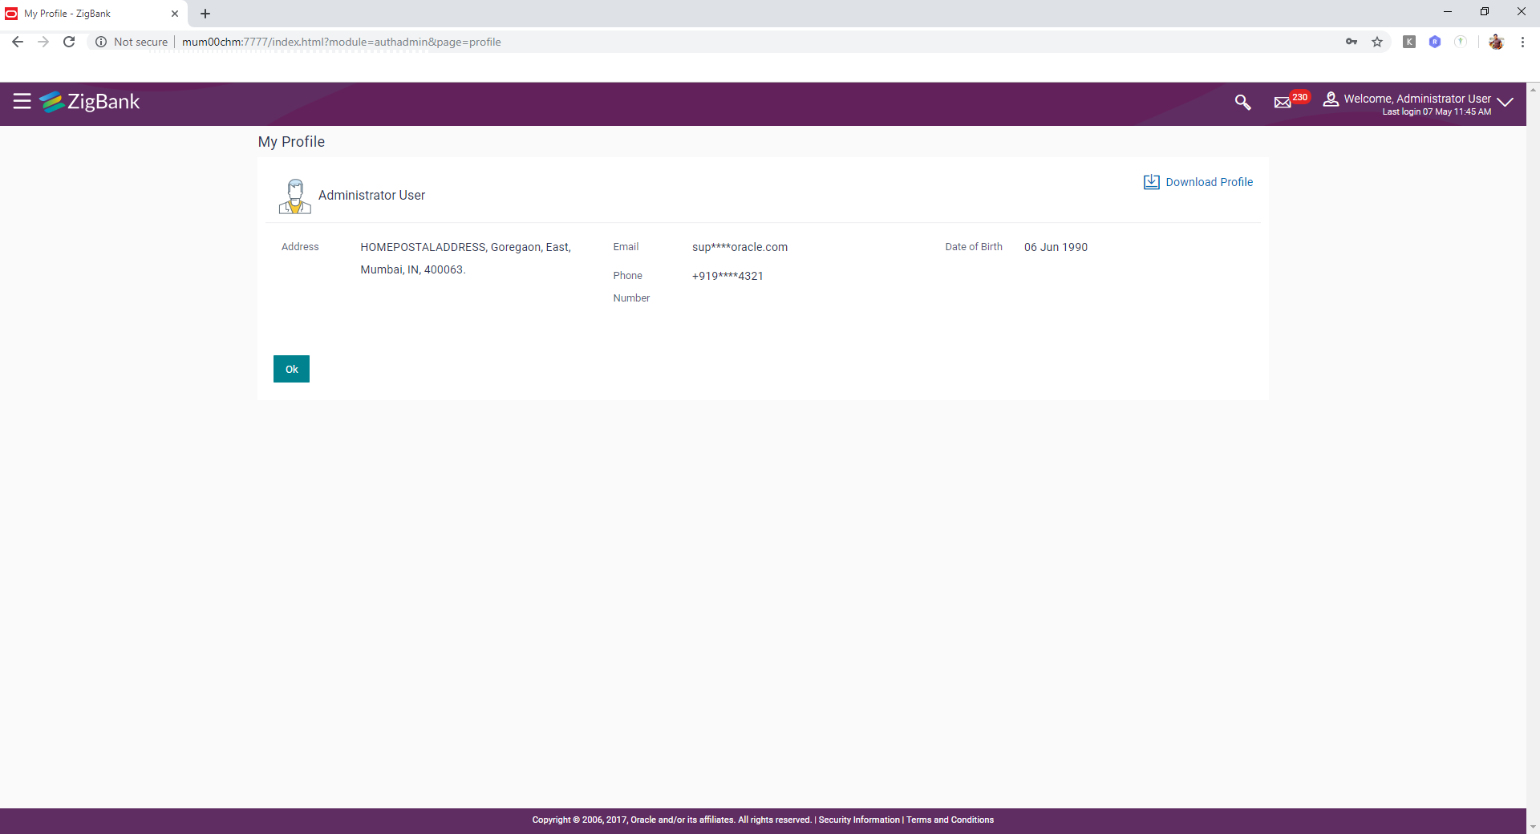Open Chrome's saved passwords key icon
Viewport: 1540px width, 834px height.
1352,42
